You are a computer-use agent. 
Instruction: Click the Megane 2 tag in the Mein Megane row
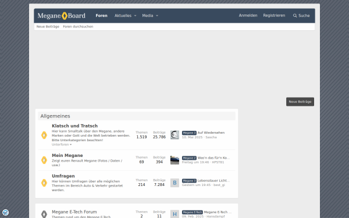point(189,158)
